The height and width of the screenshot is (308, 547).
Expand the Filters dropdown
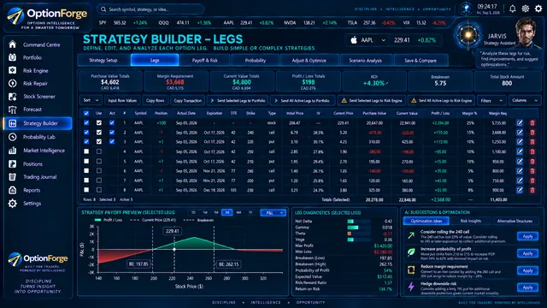[x=491, y=101]
